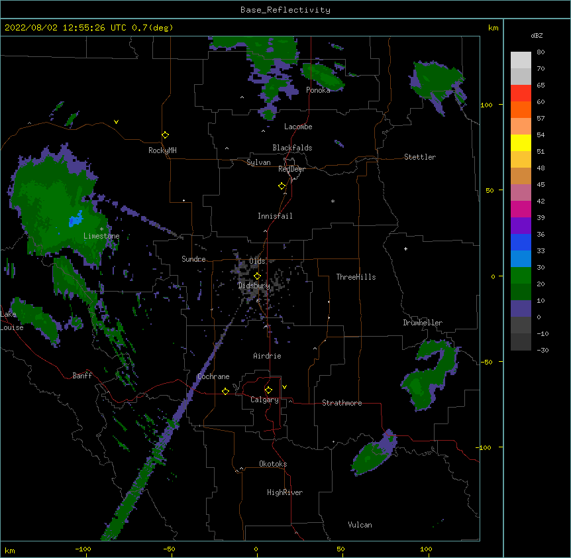Click the -30 value on the dBZ scale
This screenshot has height=558, width=571.
click(543, 350)
